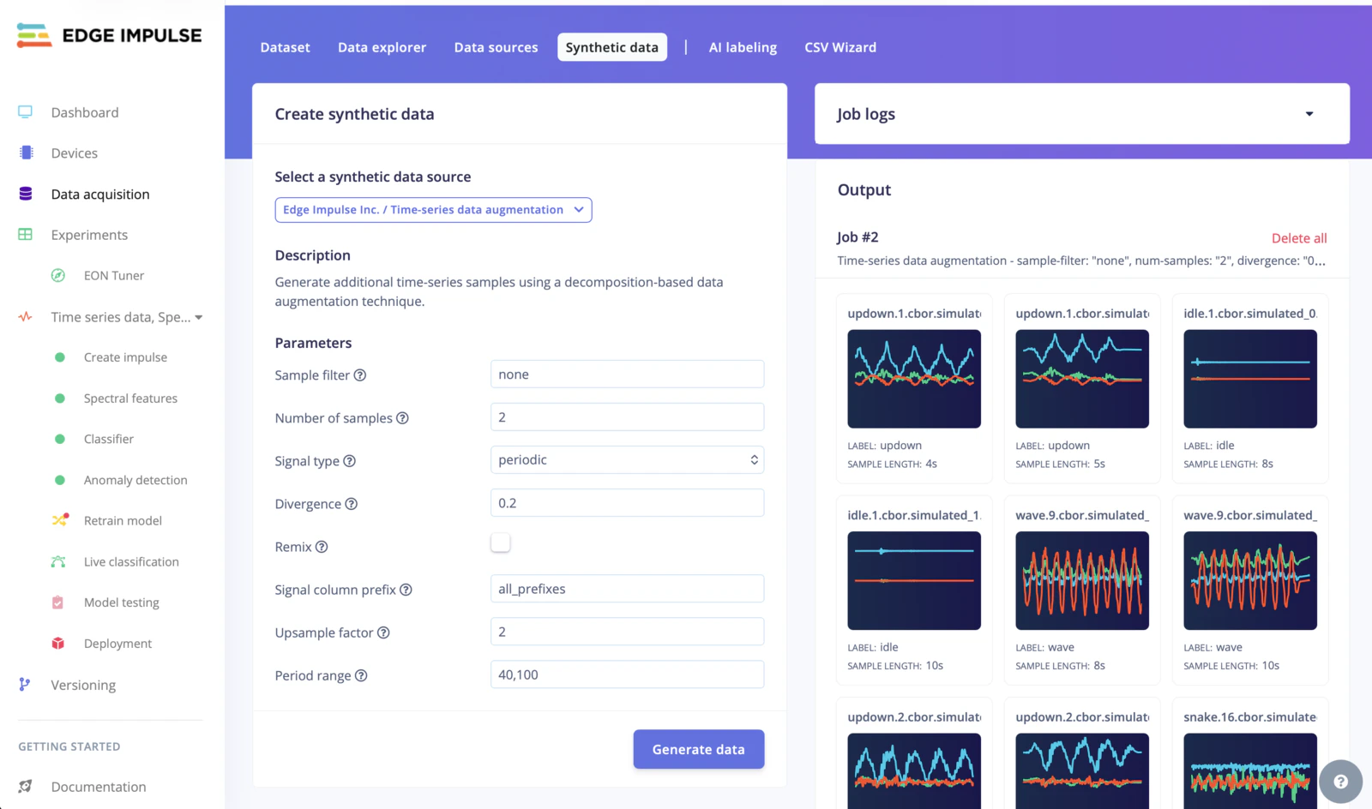
Task: Click the help icon next to Number of samples
Action: (x=402, y=417)
